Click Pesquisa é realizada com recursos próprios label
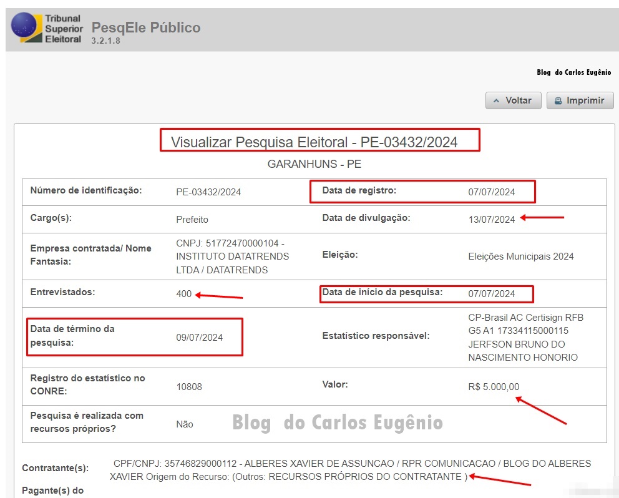This screenshot has height=498, width=619. click(x=87, y=422)
